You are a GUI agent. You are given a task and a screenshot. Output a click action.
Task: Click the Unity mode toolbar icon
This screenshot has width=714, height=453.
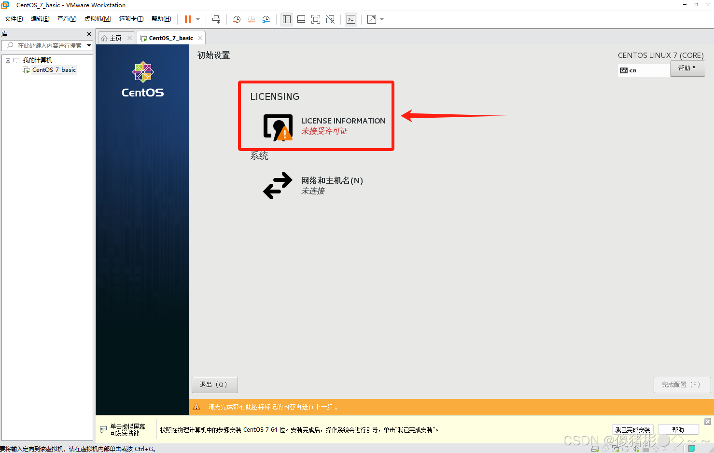coord(330,19)
